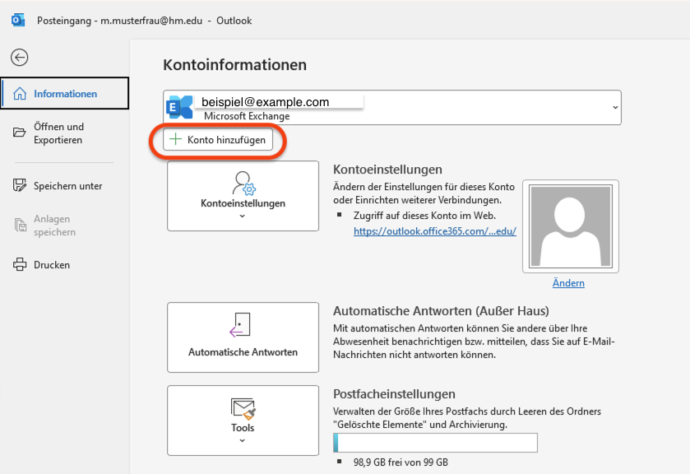The width and height of the screenshot is (690, 474).
Task: Click the mailbox cleanup Tools icon
Action: click(243, 408)
